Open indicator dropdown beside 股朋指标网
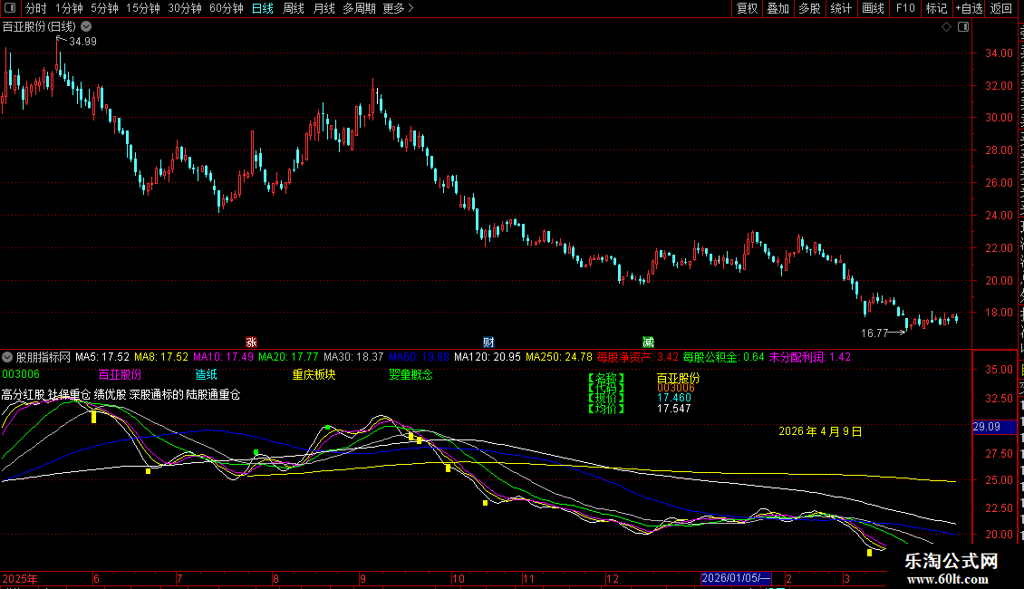The height and width of the screenshot is (589, 1024). (7, 357)
